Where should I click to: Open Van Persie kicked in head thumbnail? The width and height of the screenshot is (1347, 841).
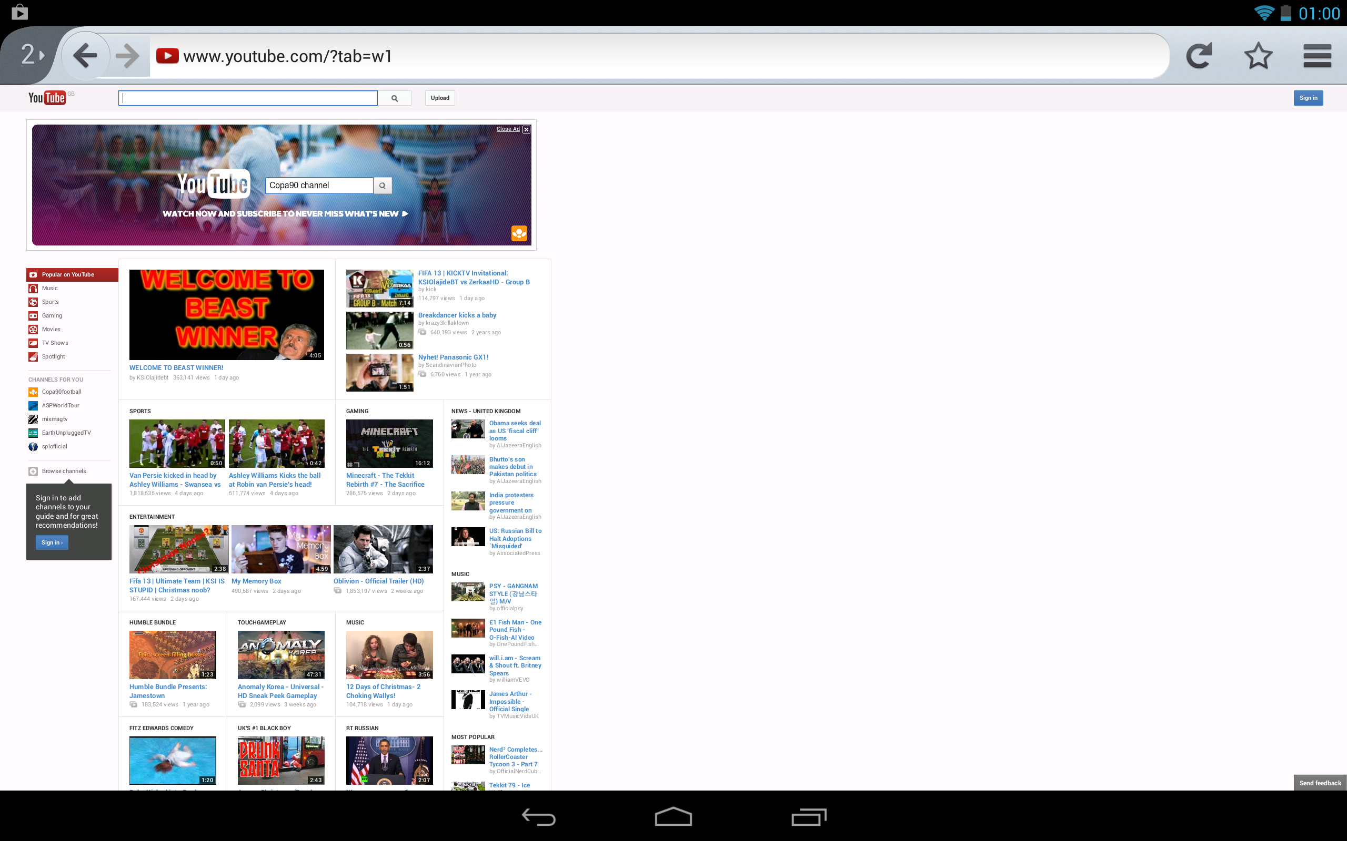point(177,443)
